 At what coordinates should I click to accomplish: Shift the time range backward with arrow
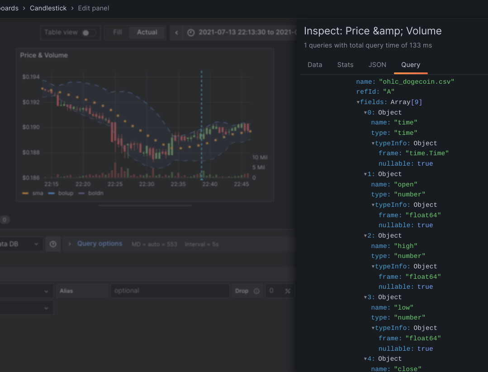click(x=176, y=33)
